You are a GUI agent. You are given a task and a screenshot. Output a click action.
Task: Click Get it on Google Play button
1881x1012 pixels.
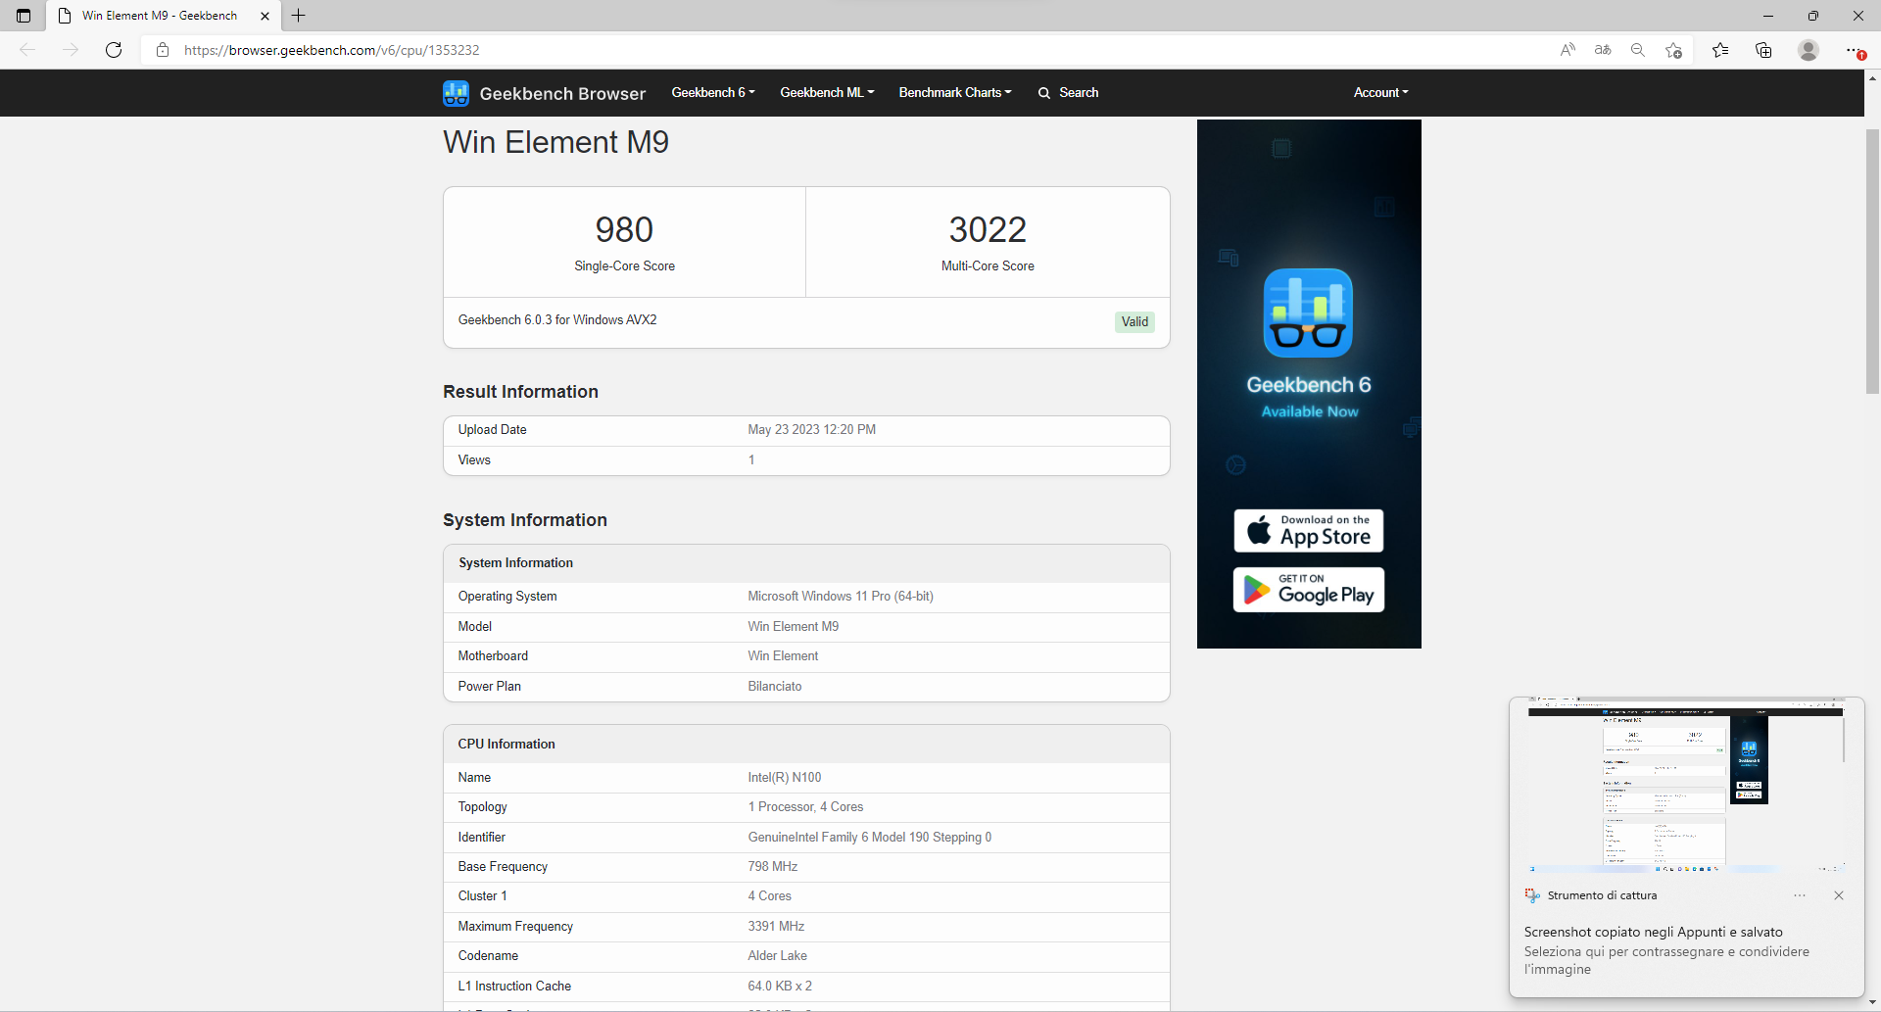[x=1309, y=590]
